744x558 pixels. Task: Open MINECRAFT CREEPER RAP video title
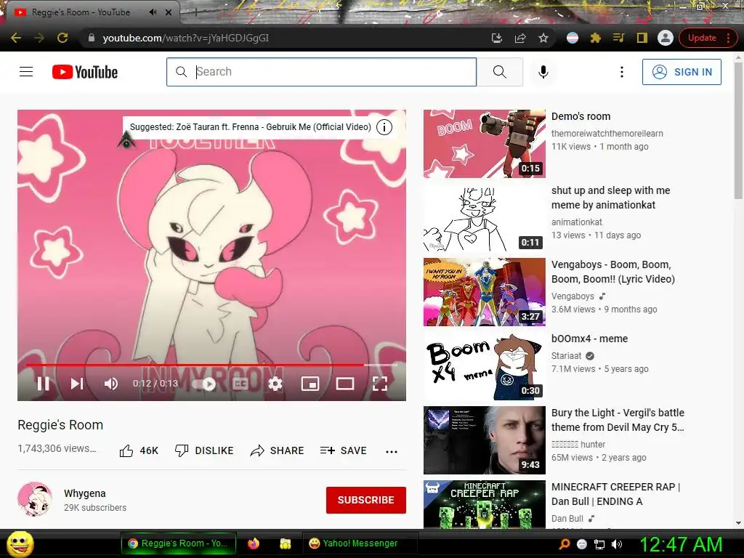616,494
